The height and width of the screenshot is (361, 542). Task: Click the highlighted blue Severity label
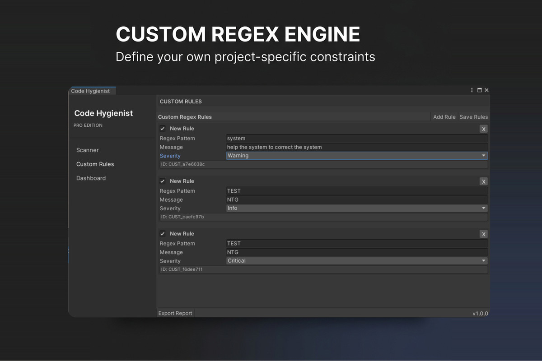pyautogui.click(x=170, y=156)
